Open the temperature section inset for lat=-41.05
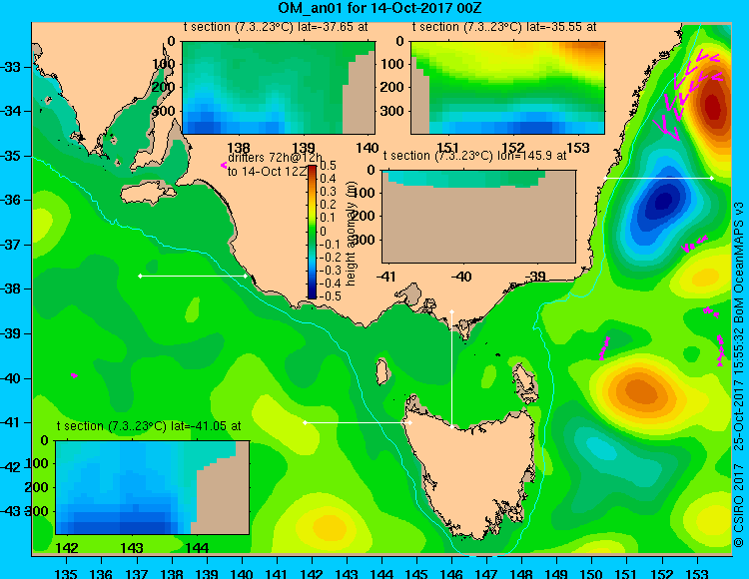This screenshot has width=749, height=579. click(152, 487)
